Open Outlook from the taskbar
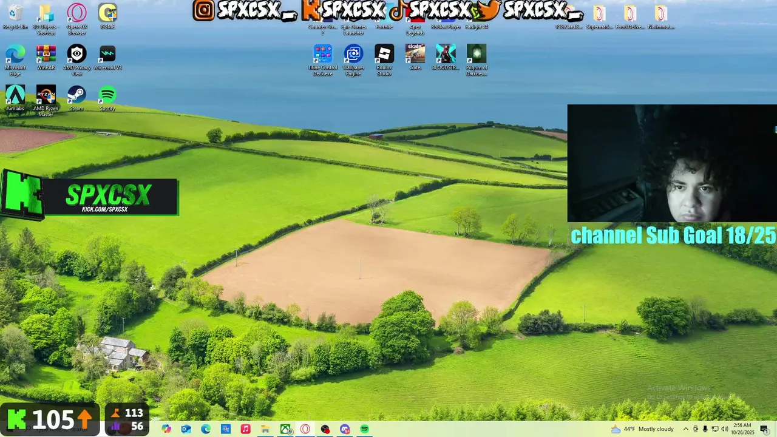 pyautogui.click(x=186, y=429)
